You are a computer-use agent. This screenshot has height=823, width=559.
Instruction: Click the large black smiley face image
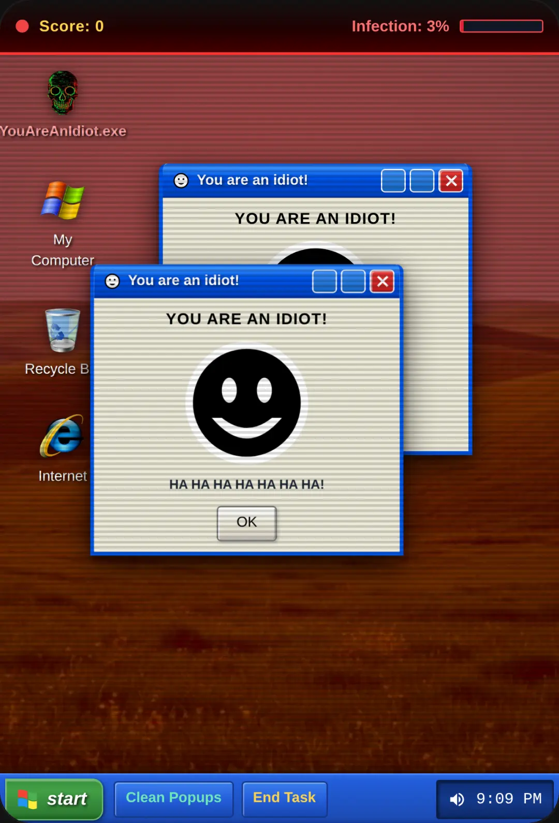(x=247, y=403)
